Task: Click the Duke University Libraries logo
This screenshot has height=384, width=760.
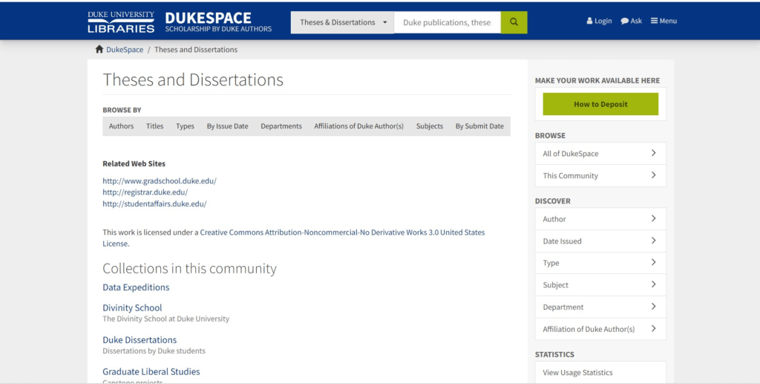Action: click(121, 22)
